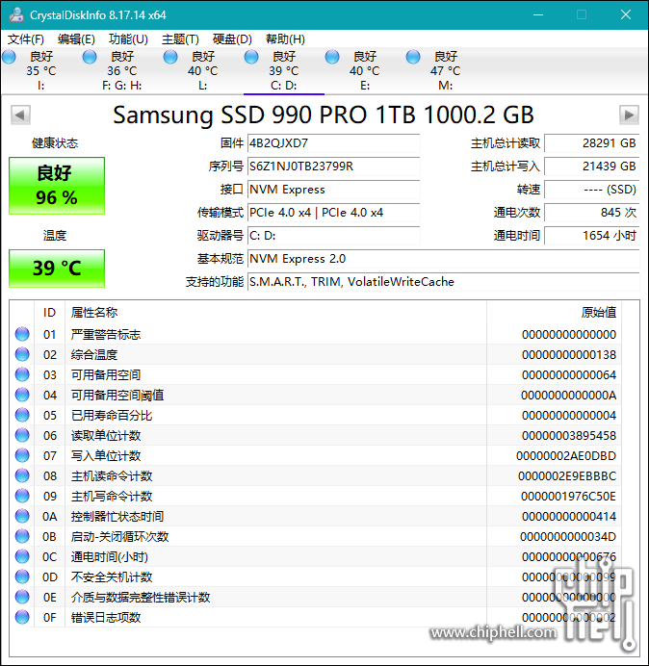
Task: Select raw value 00000002AE0DBD
Action: tap(566, 456)
